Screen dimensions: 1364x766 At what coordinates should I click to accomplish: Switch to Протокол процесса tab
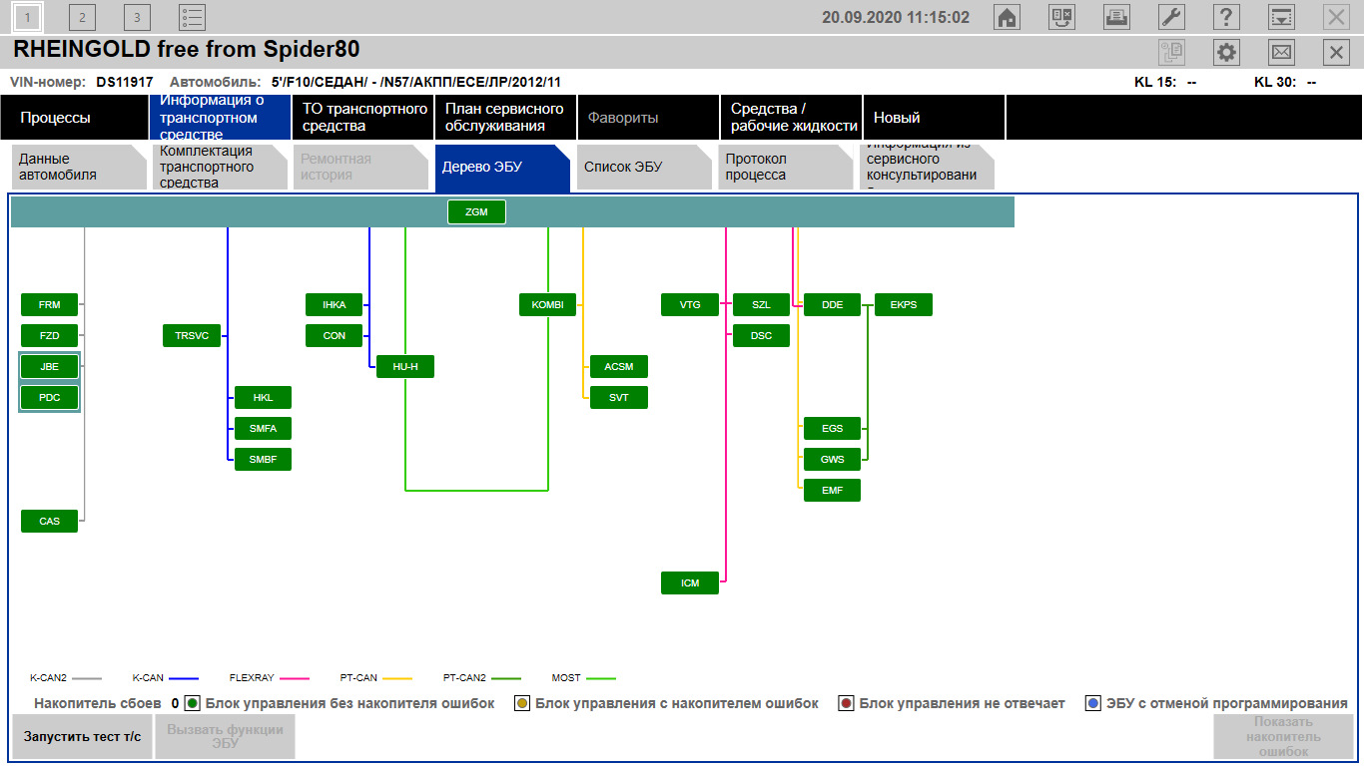click(785, 167)
